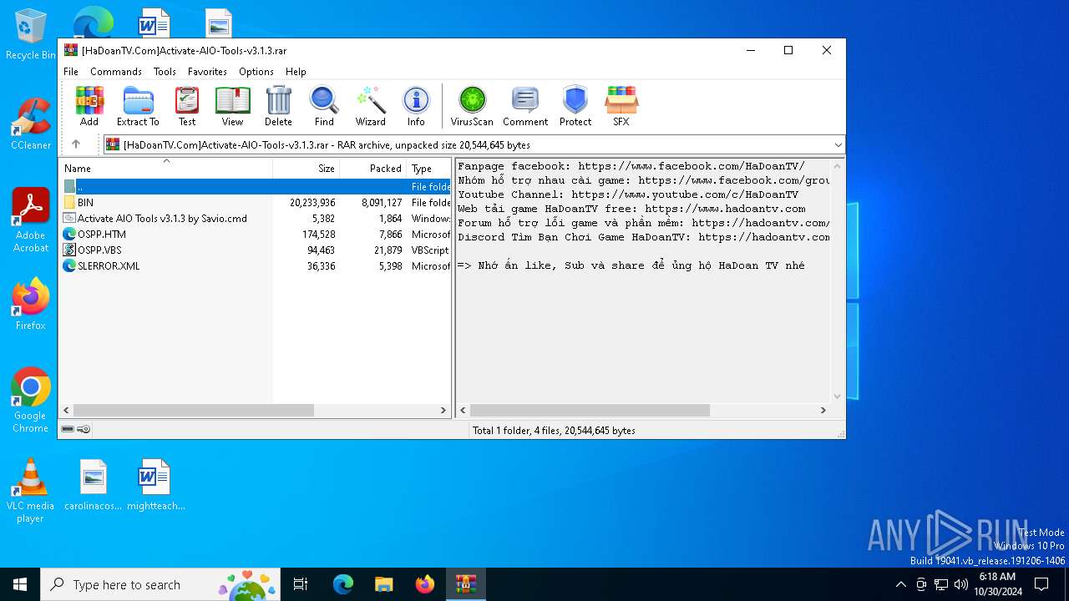Run VirusScan on the archive
This screenshot has width=1069, height=601.
(472, 106)
